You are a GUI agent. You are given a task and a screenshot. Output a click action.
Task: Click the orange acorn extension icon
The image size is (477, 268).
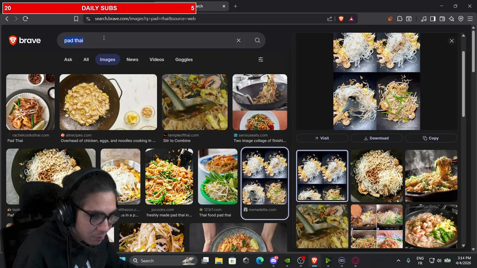(390, 19)
